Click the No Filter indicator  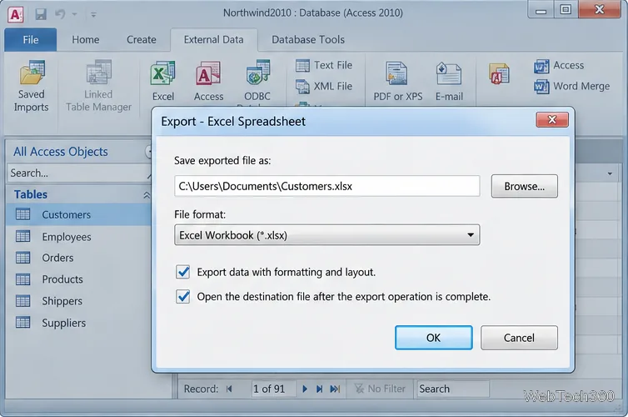coord(380,389)
